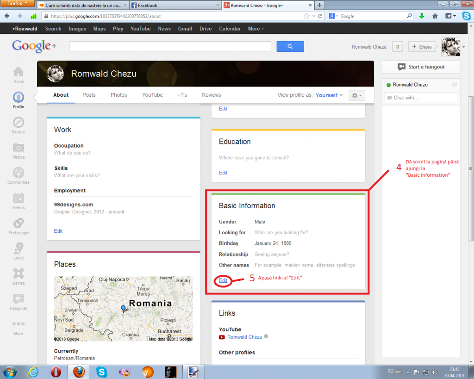Viewport: 474px width, 379px height.
Task: Click the Chat with... input field
Action: click(x=421, y=98)
